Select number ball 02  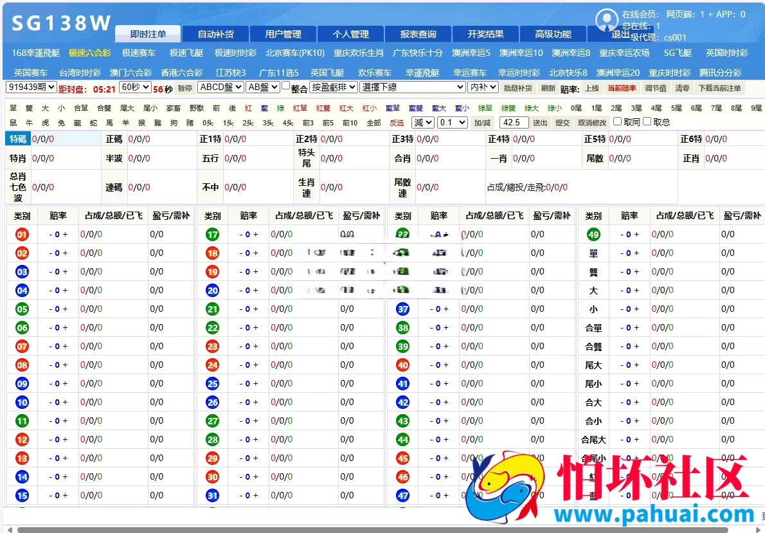pyautogui.click(x=22, y=253)
